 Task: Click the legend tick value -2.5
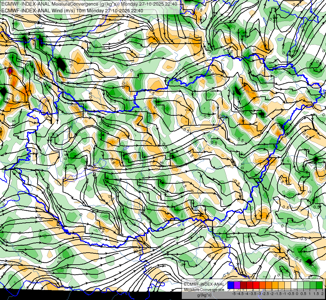[265, 294]
